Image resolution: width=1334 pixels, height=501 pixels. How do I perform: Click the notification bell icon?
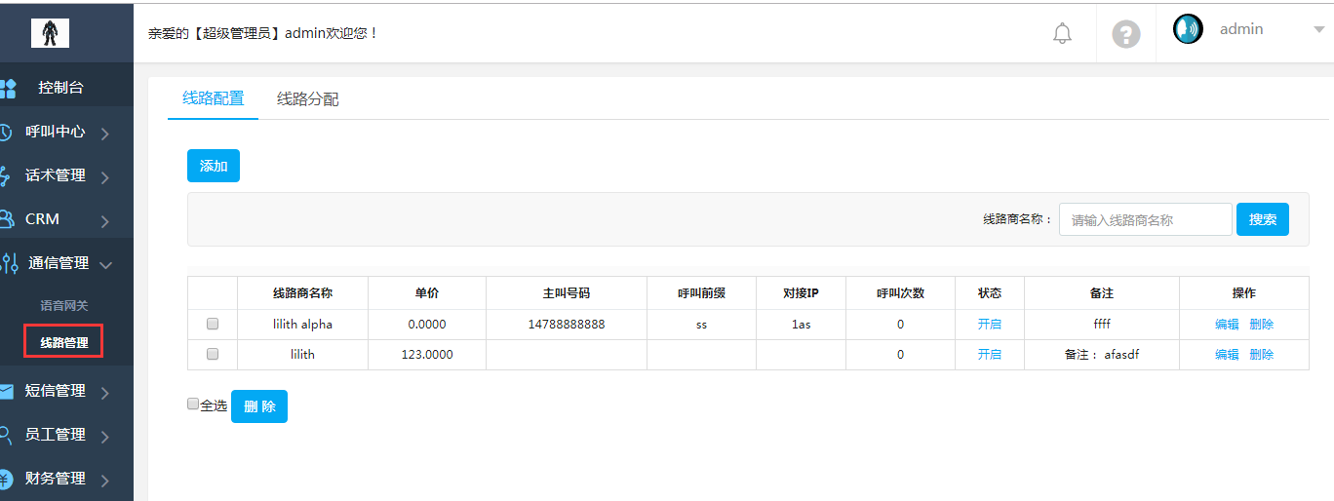point(1062,34)
